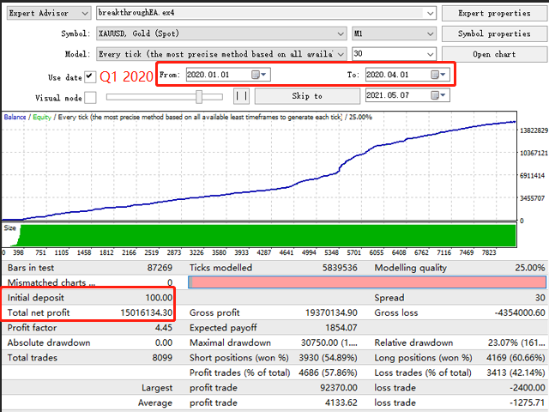Click the average loss trade value -1275.71
549x412 pixels.
point(528,403)
